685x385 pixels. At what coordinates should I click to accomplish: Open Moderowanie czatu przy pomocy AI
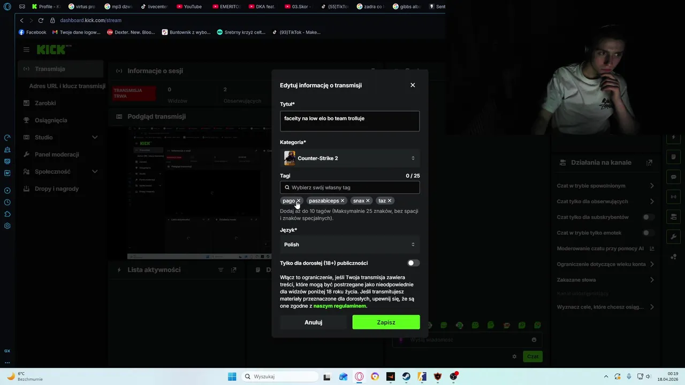point(606,249)
